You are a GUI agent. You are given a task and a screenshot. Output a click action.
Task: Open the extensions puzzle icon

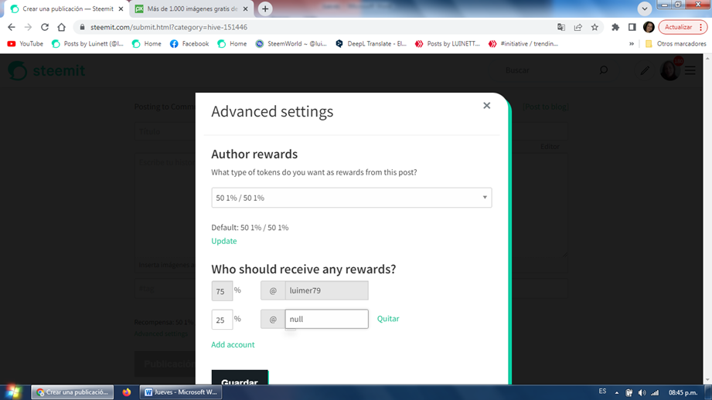pyautogui.click(x=615, y=27)
